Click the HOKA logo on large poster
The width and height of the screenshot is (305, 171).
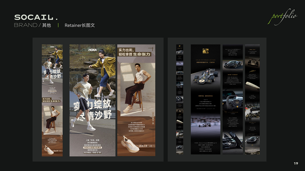[x=92, y=50]
